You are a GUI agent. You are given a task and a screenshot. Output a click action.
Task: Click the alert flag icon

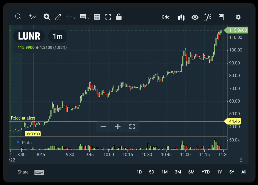221,17
